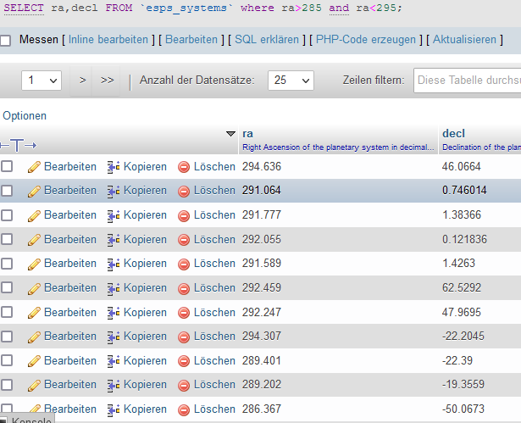This screenshot has height=423, width=521.
Task: Click red delete icon for row 291.777
Action: coord(184,215)
